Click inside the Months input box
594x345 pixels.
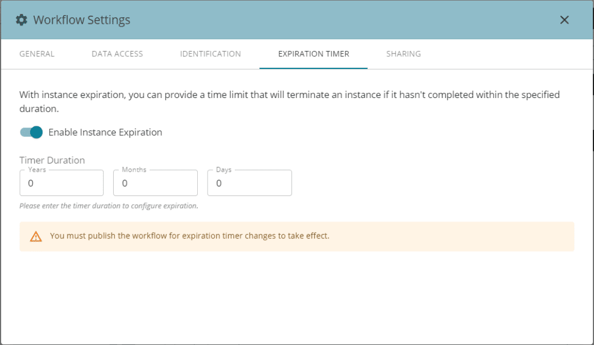pyautogui.click(x=155, y=183)
